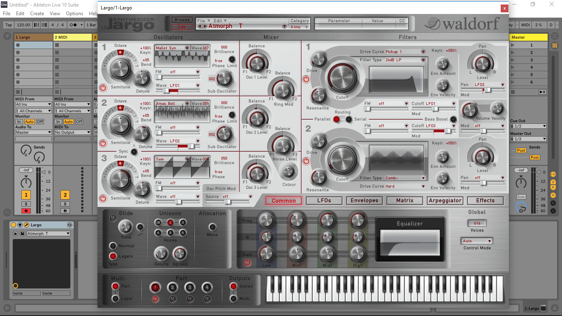Open preset Category dropdown Atmo
This screenshot has height=316, width=562.
click(x=300, y=27)
